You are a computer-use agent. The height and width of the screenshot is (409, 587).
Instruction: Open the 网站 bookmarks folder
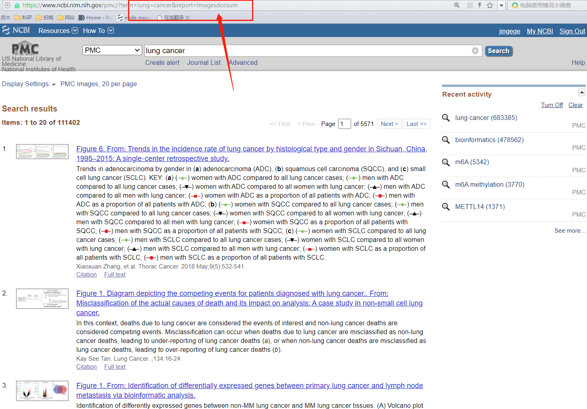tap(66, 17)
